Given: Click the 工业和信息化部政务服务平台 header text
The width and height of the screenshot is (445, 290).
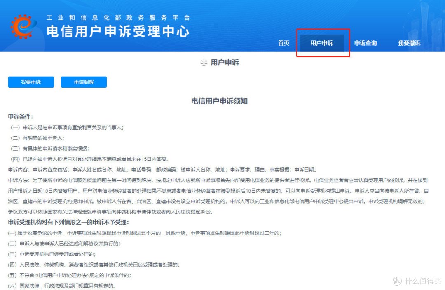Looking at the screenshot, I should 118,18.
